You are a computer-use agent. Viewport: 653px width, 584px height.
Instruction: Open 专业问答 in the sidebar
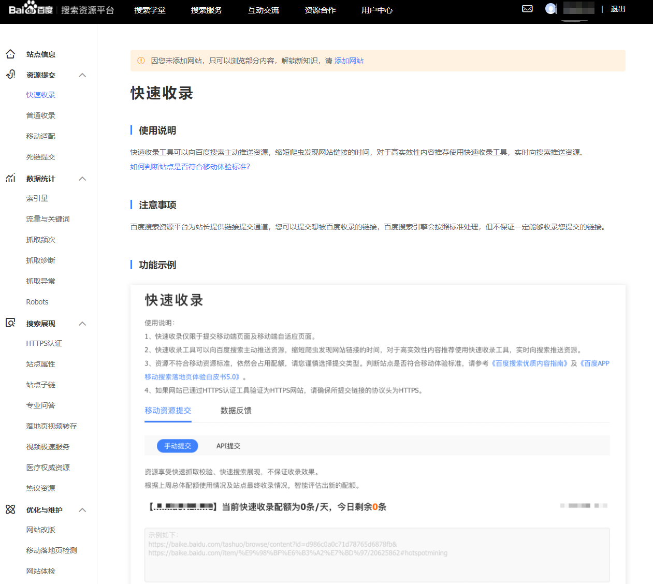41,405
